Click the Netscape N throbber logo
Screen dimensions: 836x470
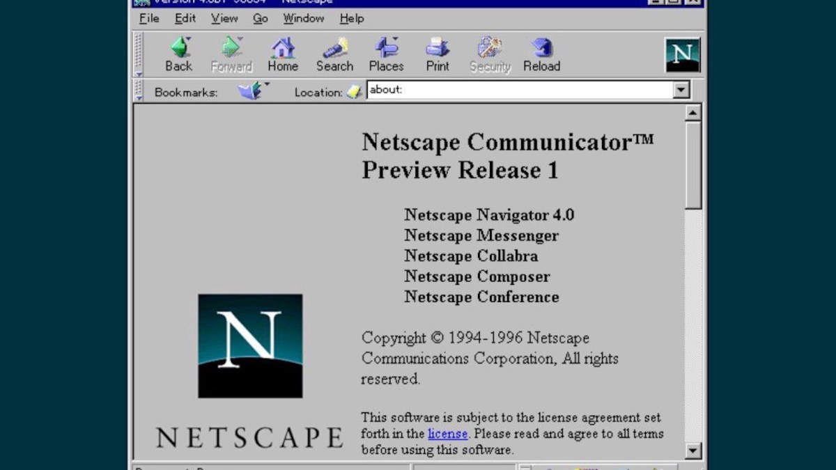[683, 55]
